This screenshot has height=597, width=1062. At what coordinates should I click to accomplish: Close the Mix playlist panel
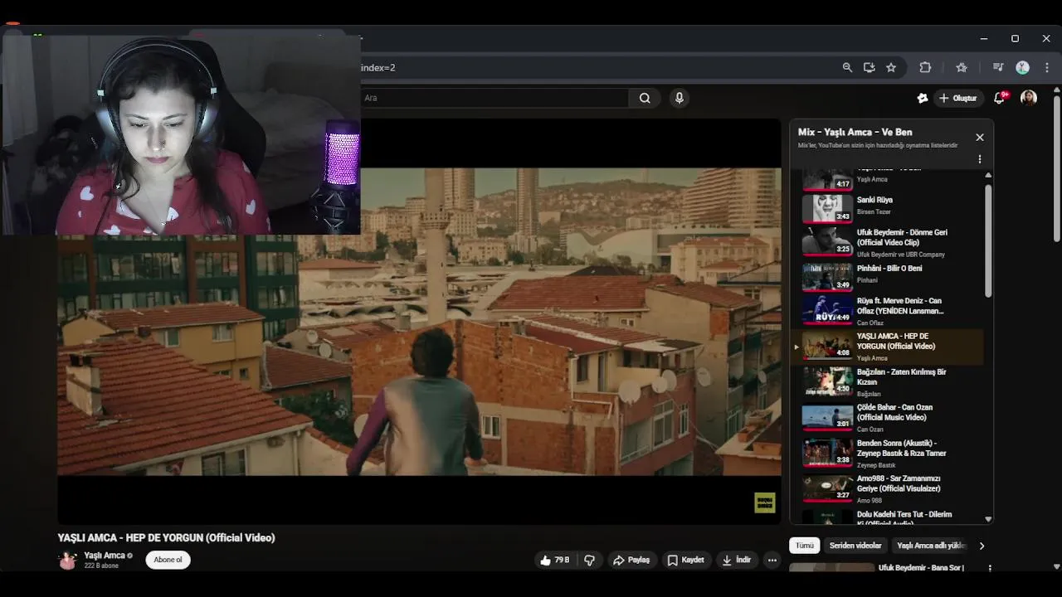tap(980, 137)
